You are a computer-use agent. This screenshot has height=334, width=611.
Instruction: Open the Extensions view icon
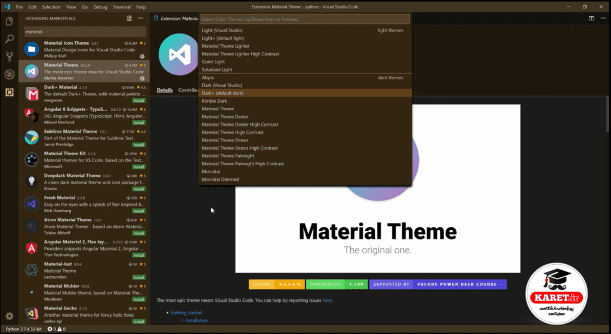click(10, 92)
